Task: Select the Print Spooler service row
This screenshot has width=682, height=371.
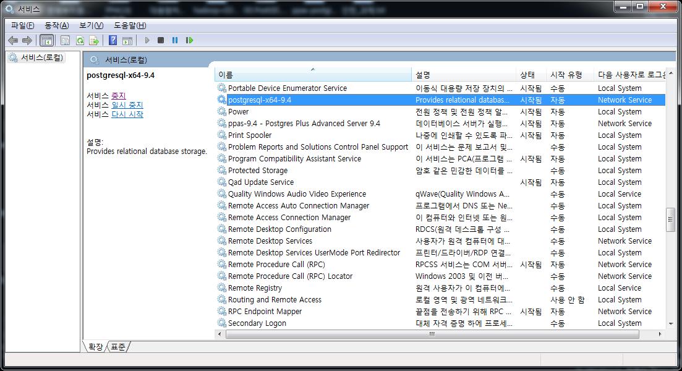Action: (250, 135)
